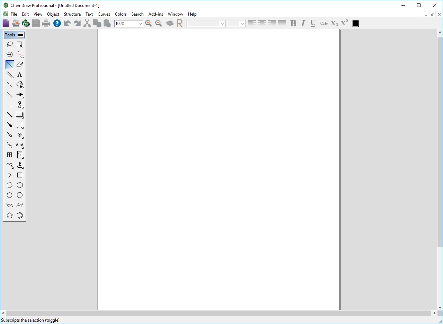Select the Cyclobutane ring tool

point(20,175)
